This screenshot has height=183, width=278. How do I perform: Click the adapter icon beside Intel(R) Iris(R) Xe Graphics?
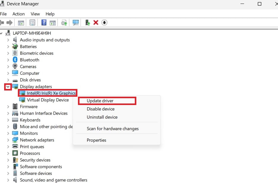pos(22,93)
